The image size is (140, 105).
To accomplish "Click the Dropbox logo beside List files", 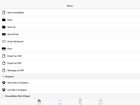I will click(x=4, y=90).
